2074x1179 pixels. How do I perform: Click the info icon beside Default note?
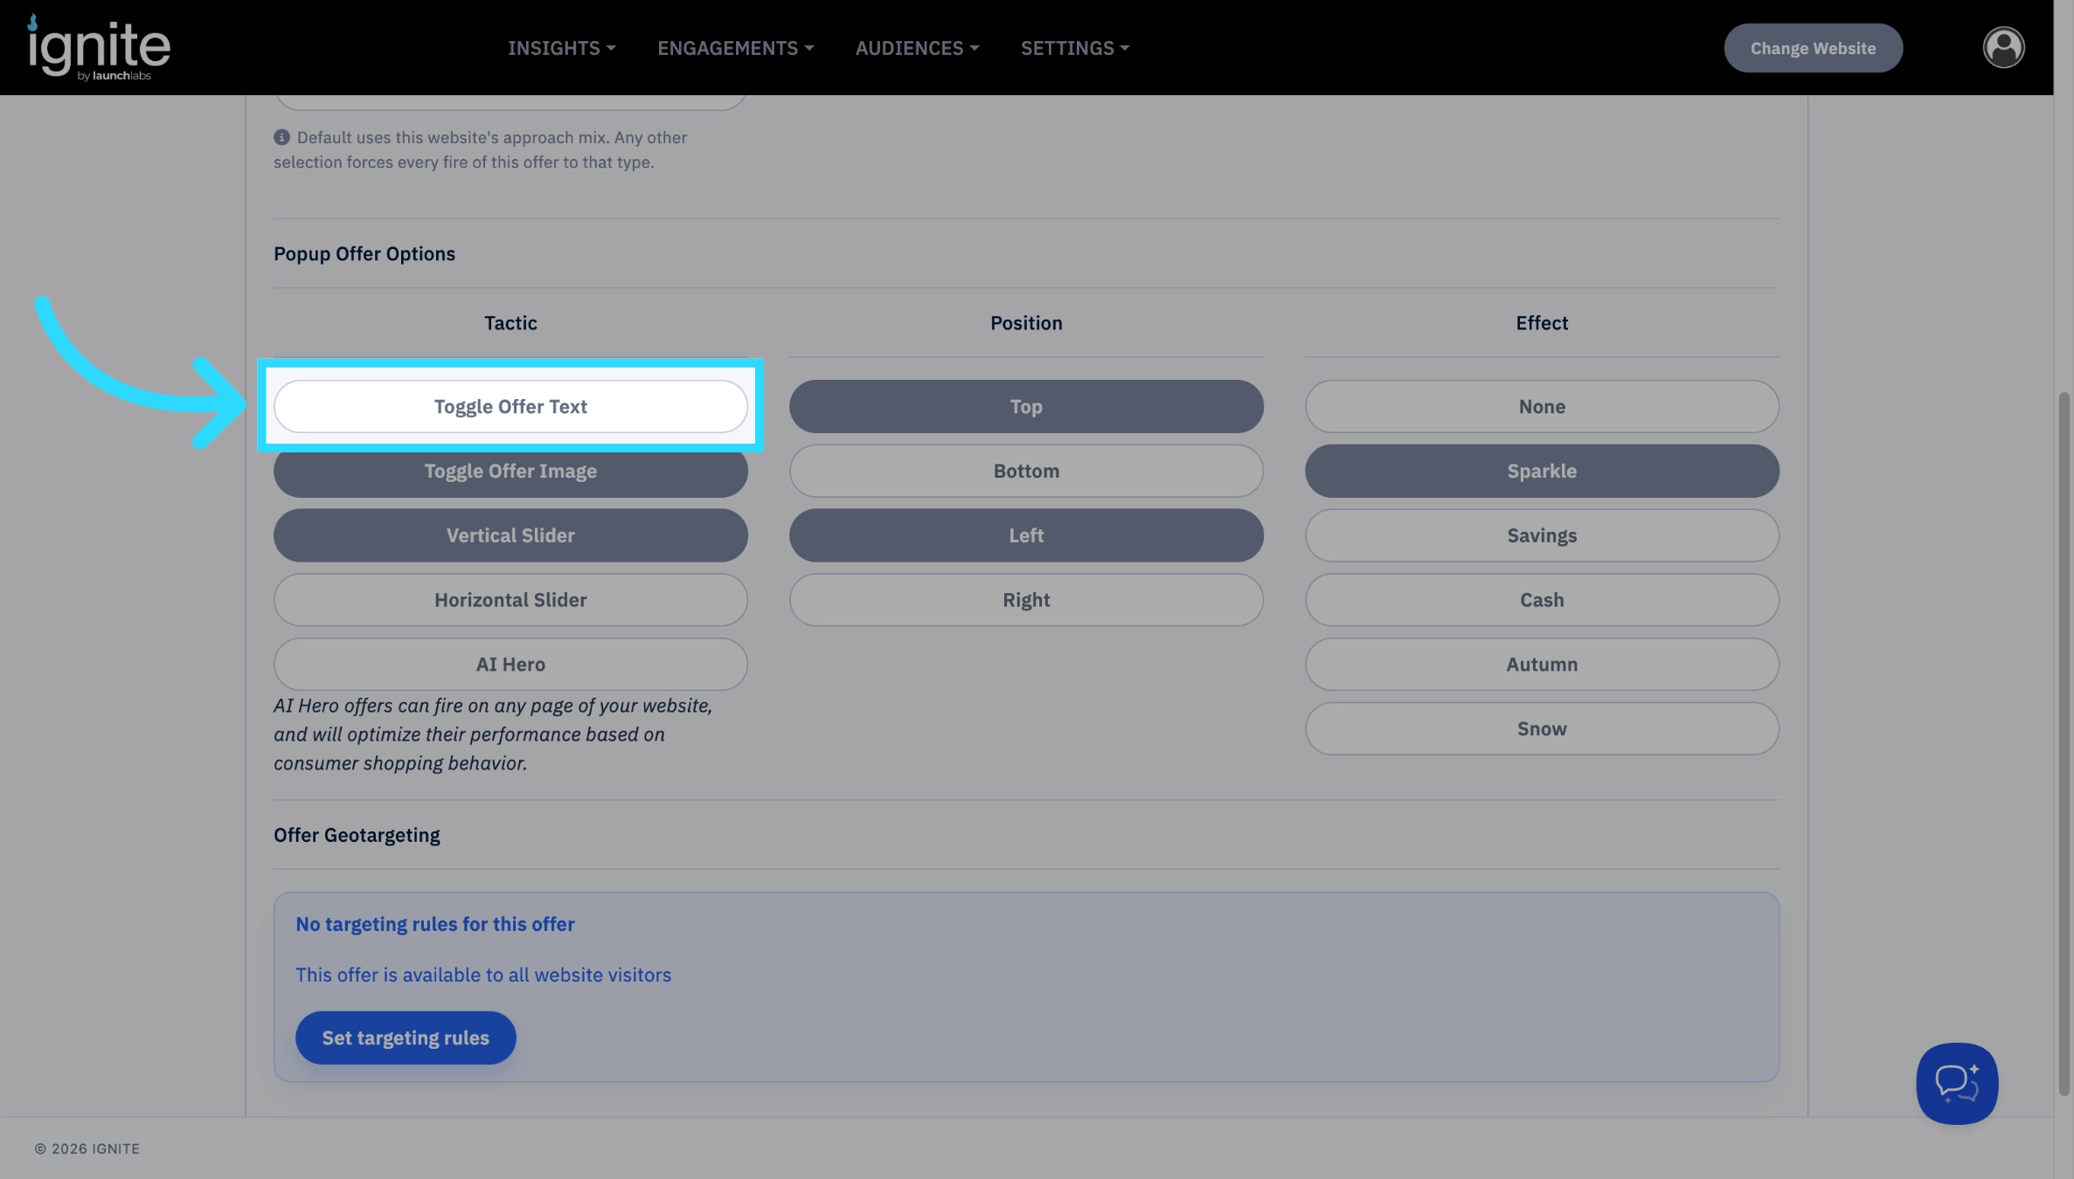coord(281,137)
